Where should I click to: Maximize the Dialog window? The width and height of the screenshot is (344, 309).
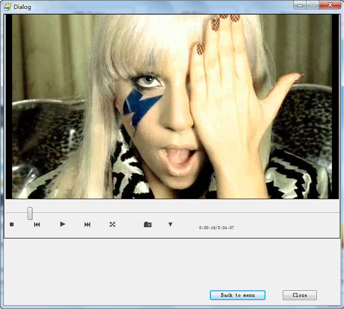click(312, 4)
